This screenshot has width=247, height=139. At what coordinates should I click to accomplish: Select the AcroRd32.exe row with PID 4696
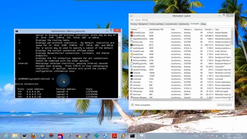[181, 36]
